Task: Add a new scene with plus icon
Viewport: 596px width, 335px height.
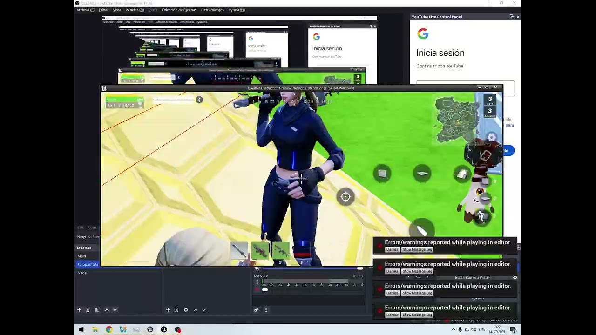Action: (x=79, y=310)
